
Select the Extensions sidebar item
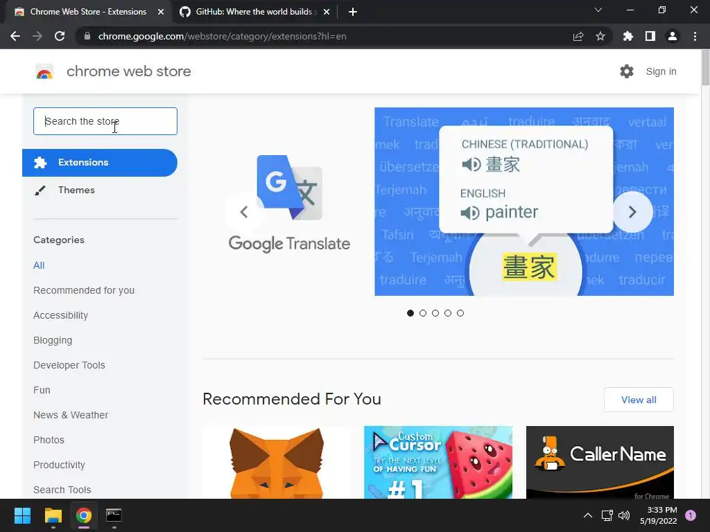pyautogui.click(x=100, y=162)
